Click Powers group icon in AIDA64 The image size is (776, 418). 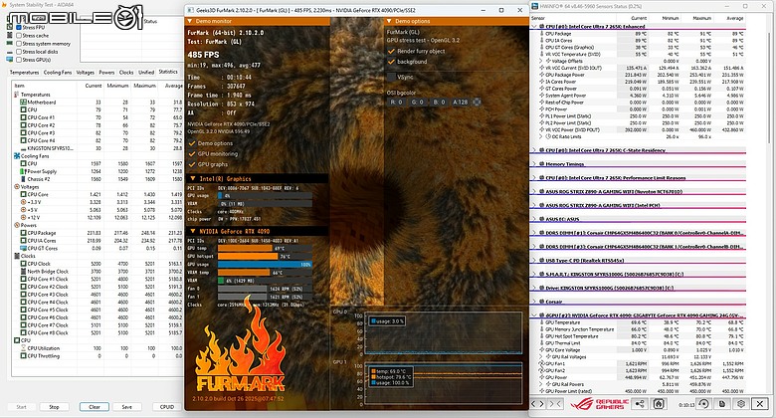coord(17,225)
